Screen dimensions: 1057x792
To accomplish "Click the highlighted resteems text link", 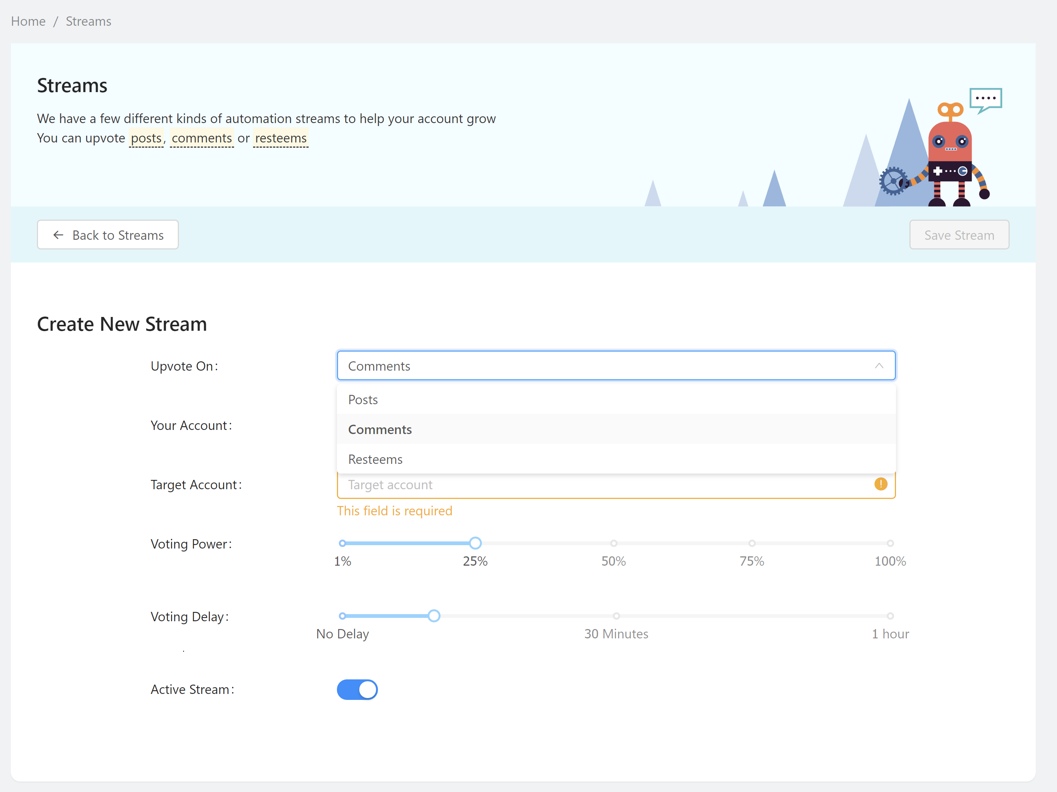I will (281, 138).
